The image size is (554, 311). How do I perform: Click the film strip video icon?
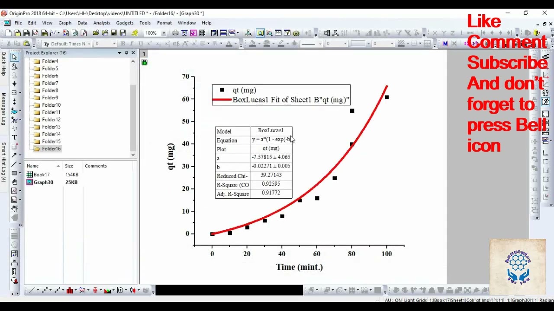click(x=202, y=33)
